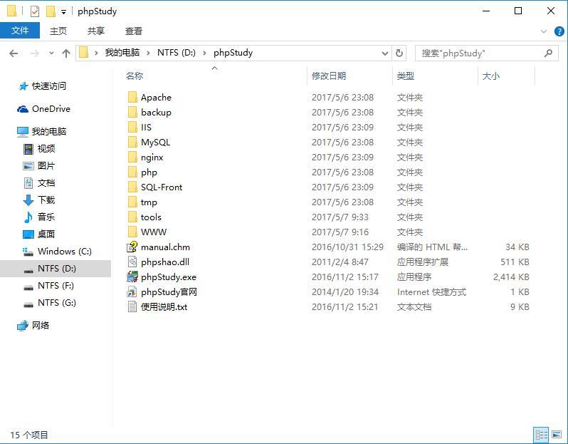Click the 2,414 KB size value

(x=511, y=277)
